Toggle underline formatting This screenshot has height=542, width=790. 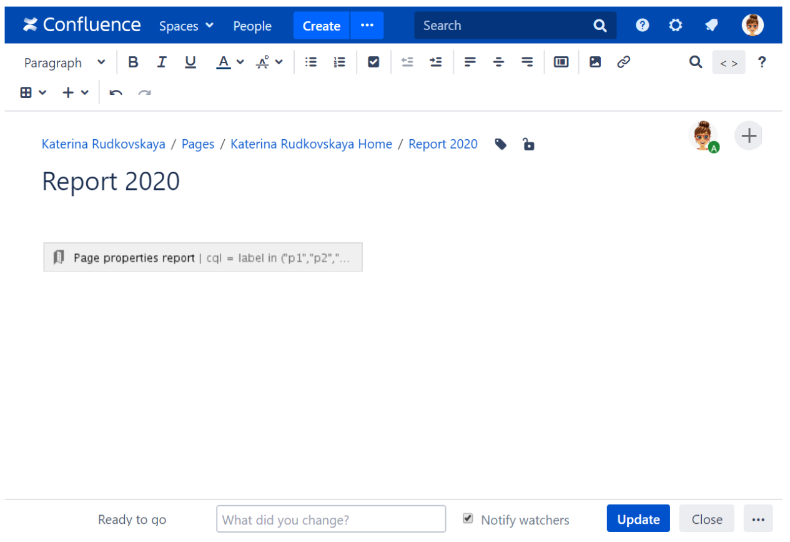pyautogui.click(x=190, y=62)
